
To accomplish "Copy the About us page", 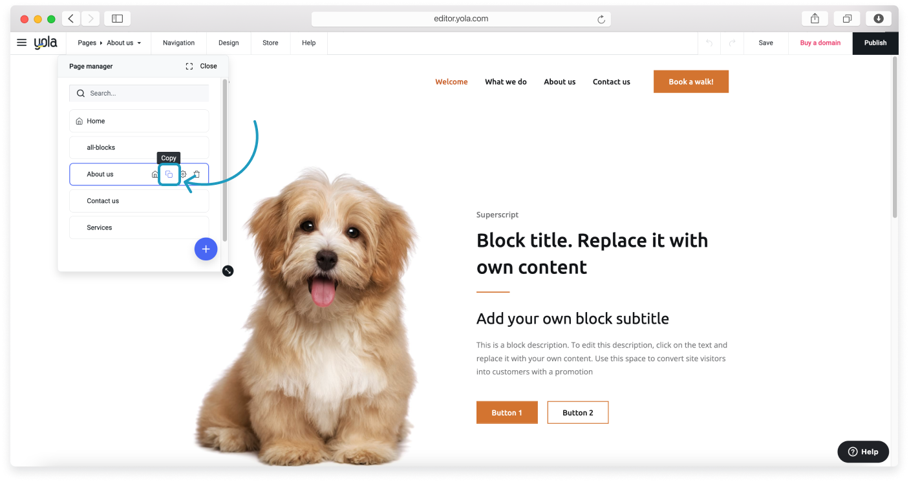I will (169, 174).
